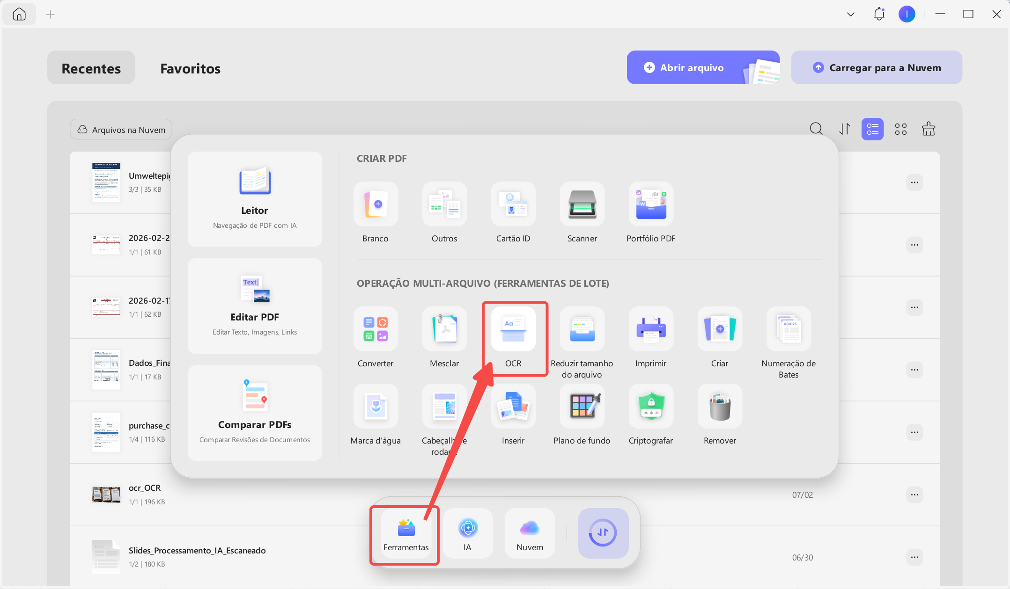Click Carregar para a Nuvem button
Screen dimensions: 1010x589
[877, 67]
